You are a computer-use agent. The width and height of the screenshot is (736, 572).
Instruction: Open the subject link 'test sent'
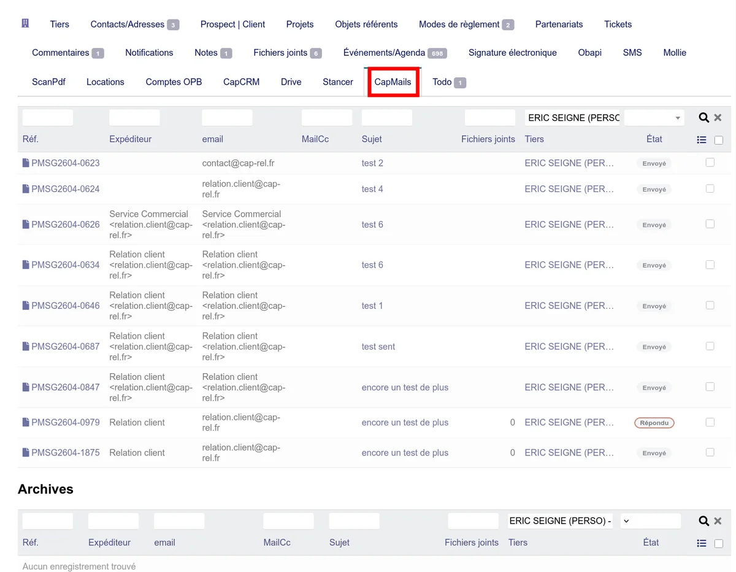378,347
